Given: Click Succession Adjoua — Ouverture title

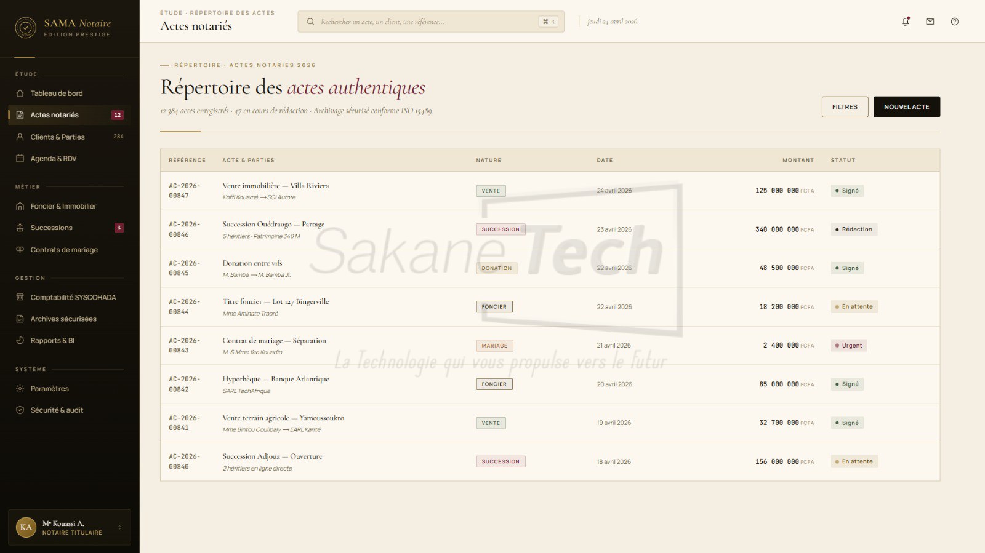Looking at the screenshot, I should point(272,456).
